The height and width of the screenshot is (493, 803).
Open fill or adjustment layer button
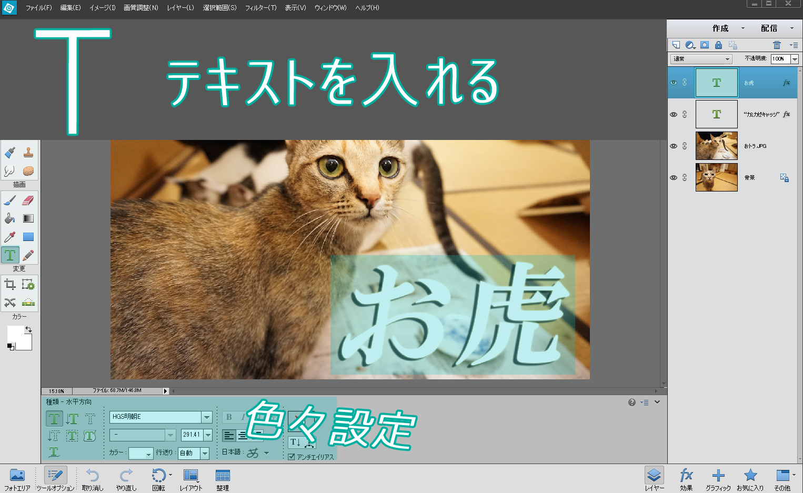[690, 45]
